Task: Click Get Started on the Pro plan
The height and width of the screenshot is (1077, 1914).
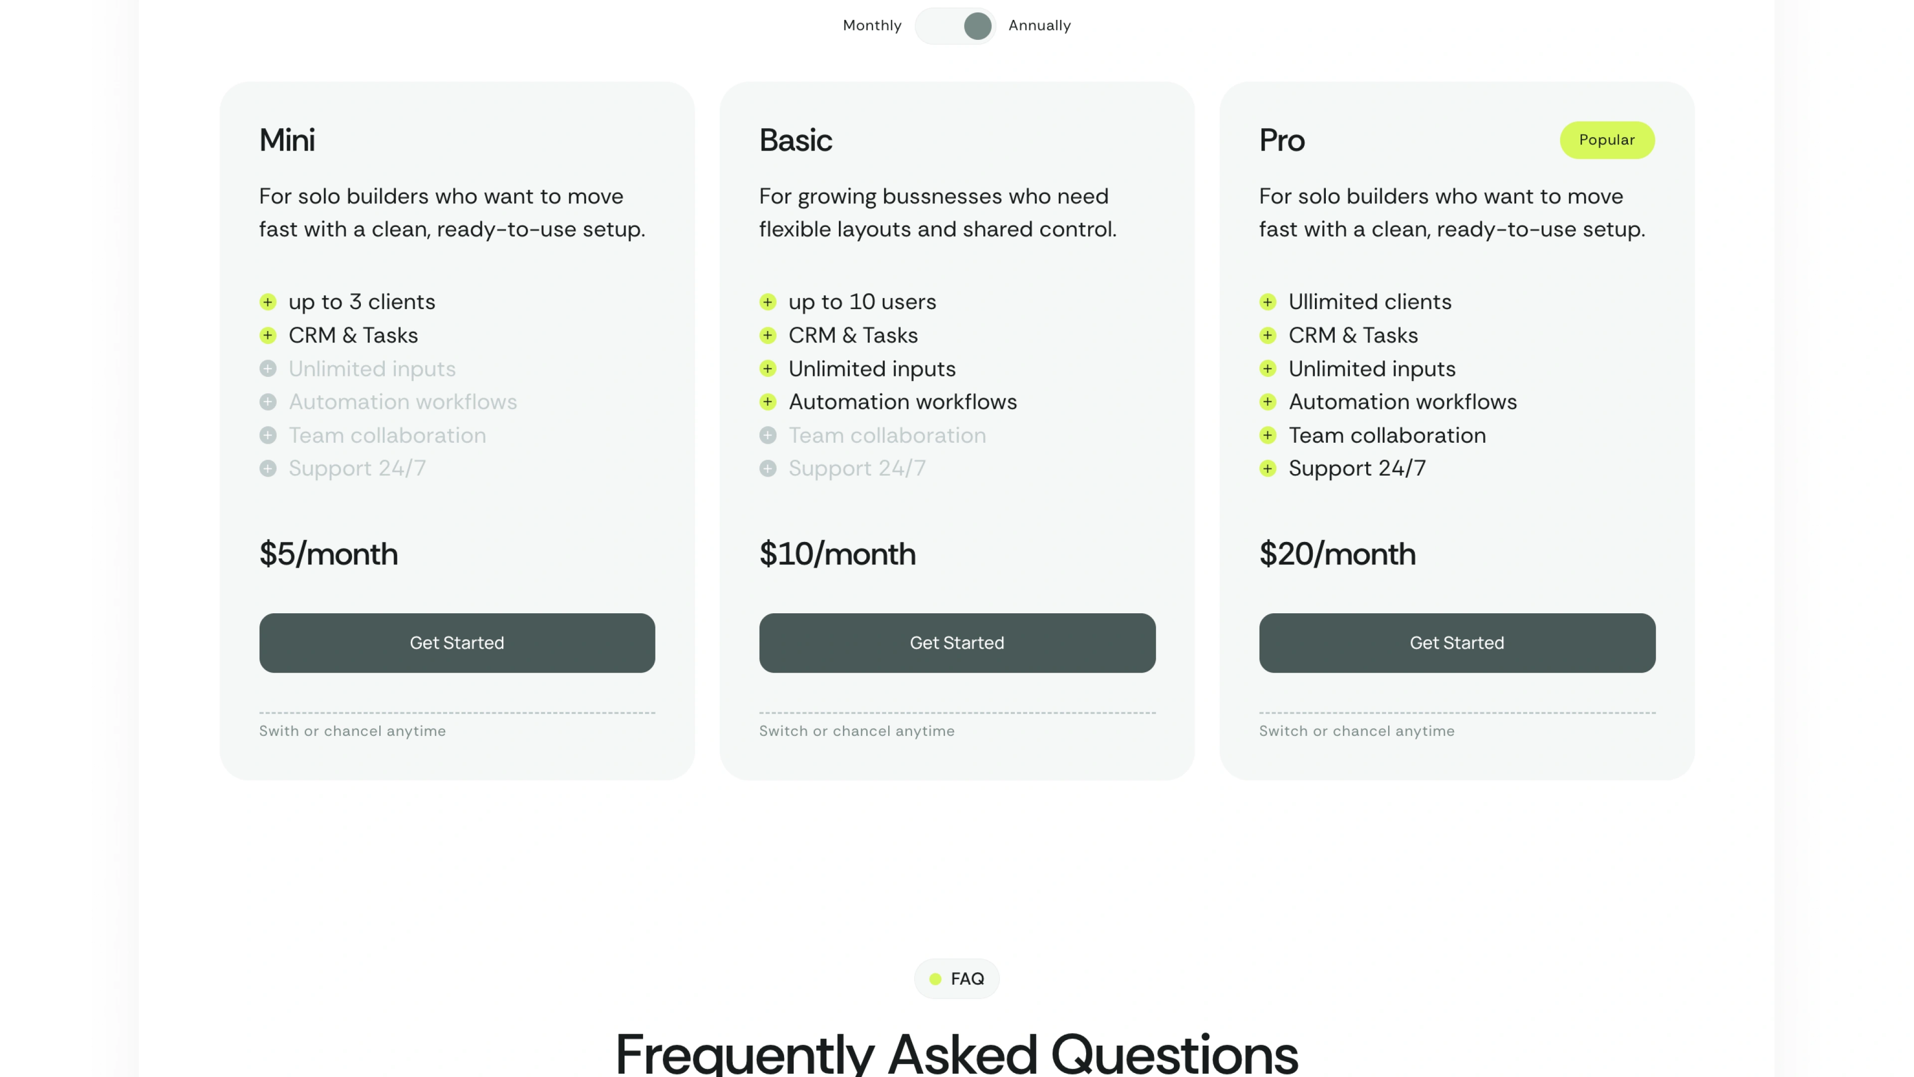Action: [x=1457, y=643]
